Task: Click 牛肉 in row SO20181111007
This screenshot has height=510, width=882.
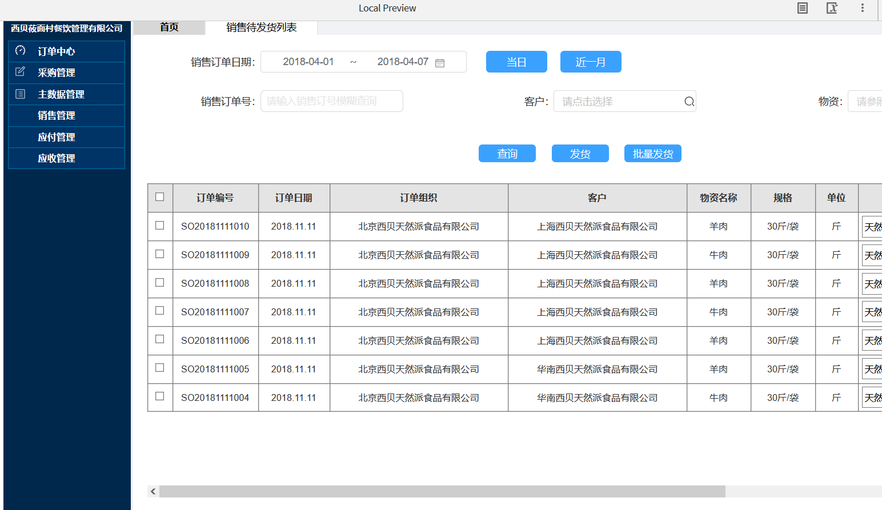Action: click(719, 312)
